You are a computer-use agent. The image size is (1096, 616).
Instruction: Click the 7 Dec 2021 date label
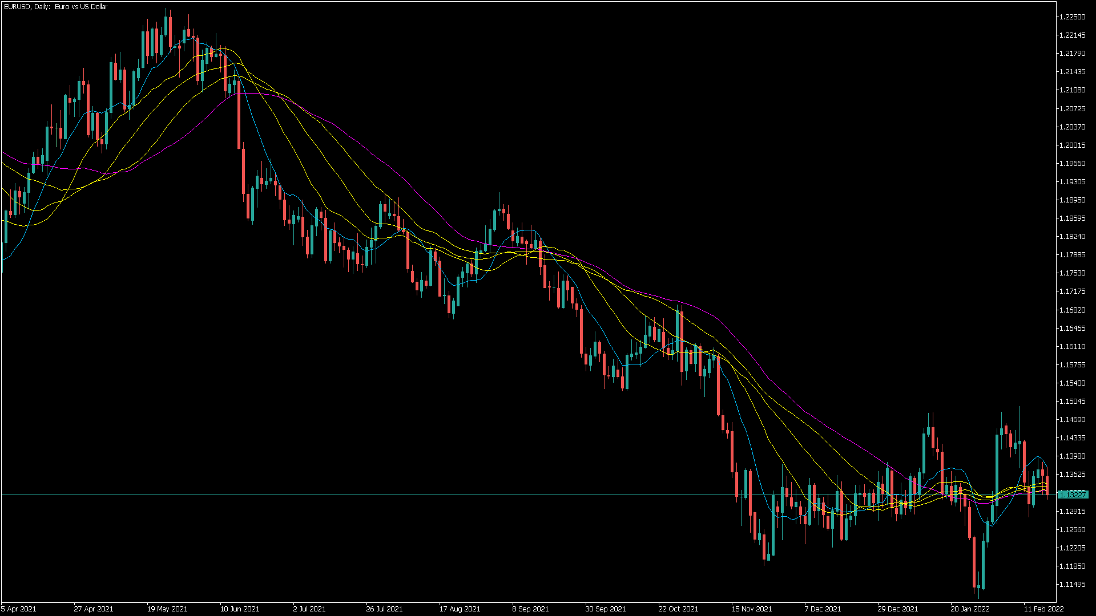(823, 609)
